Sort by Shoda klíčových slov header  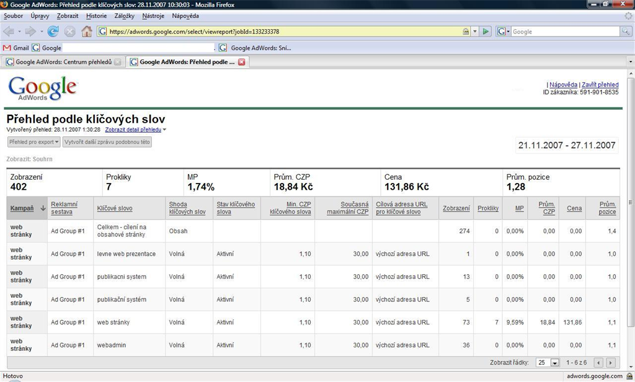(x=187, y=208)
